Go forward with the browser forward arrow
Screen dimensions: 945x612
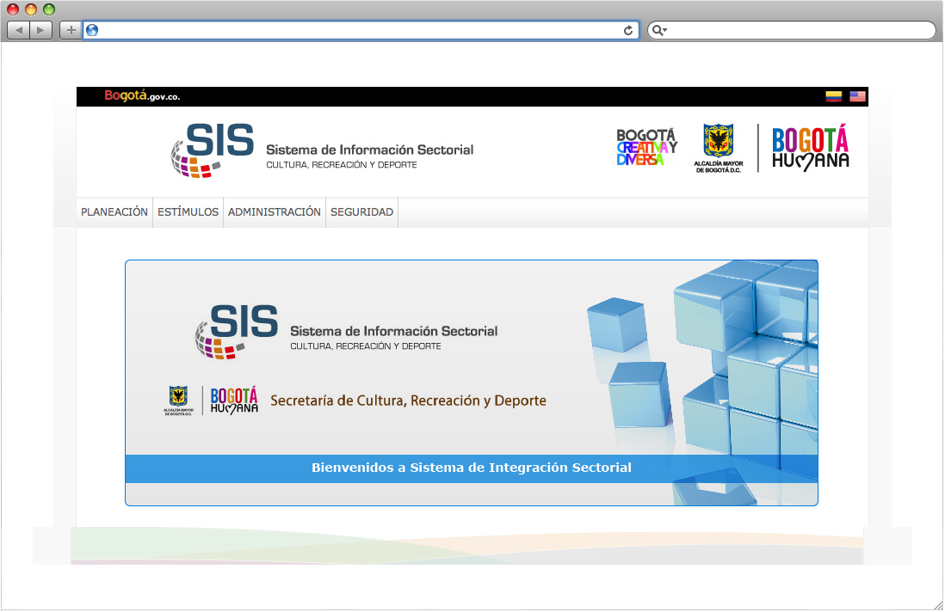[40, 30]
